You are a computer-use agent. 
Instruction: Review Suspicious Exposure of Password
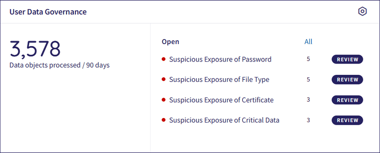pos(347,59)
